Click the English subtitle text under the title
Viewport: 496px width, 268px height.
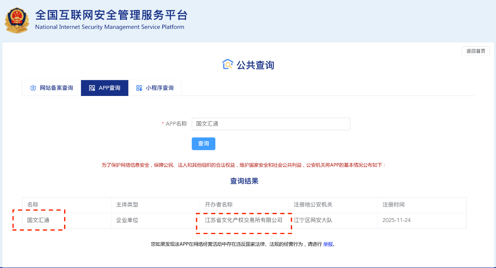[109, 27]
